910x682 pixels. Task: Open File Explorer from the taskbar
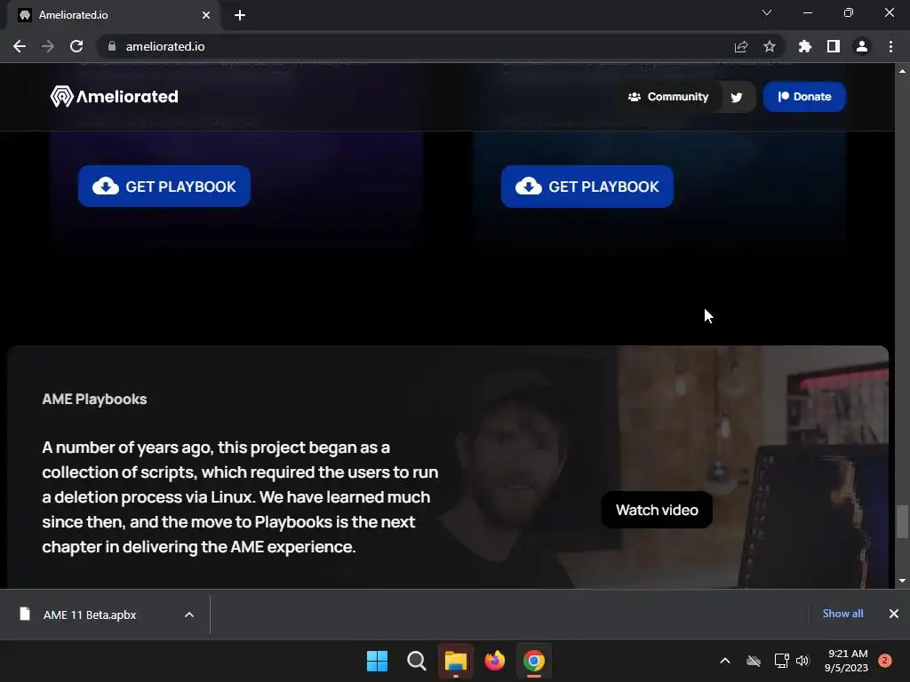point(456,661)
